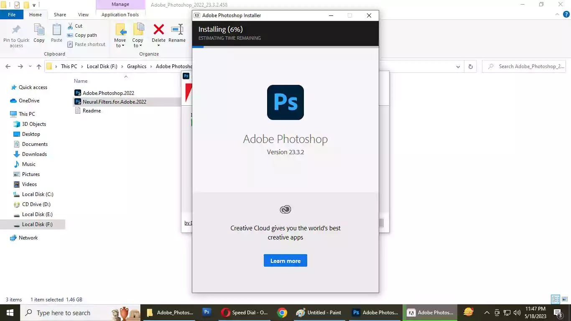This screenshot has width=571, height=321.
Task: Click the Forward navigation arrow
Action: (20, 66)
